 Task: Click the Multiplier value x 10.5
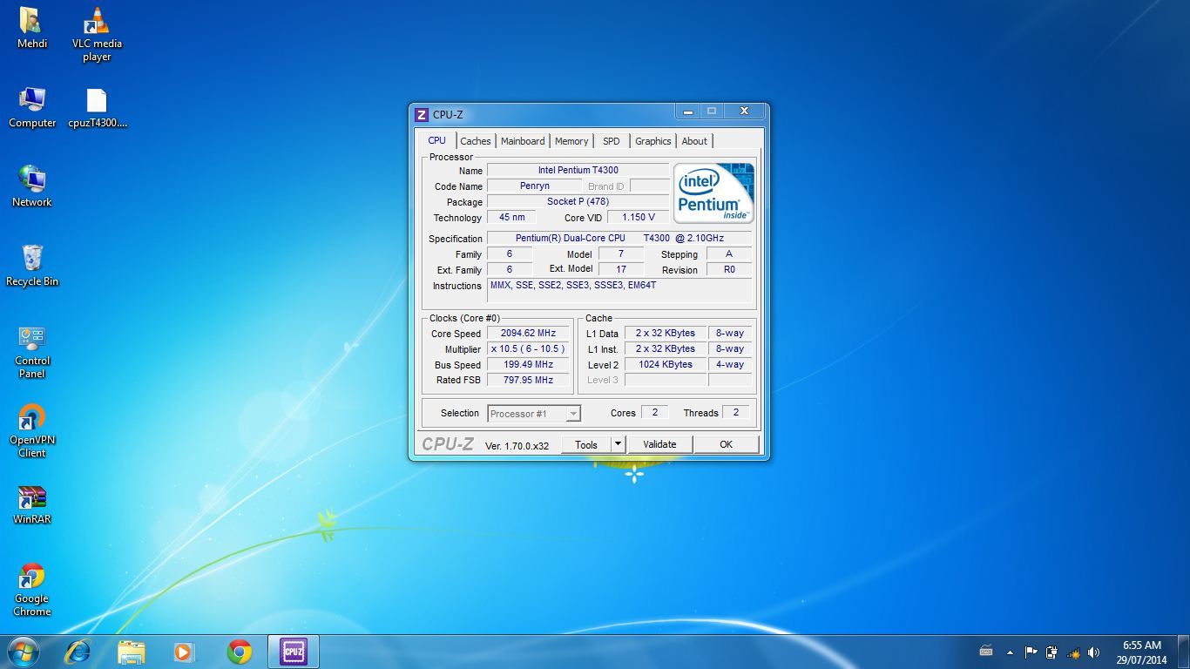[528, 348]
